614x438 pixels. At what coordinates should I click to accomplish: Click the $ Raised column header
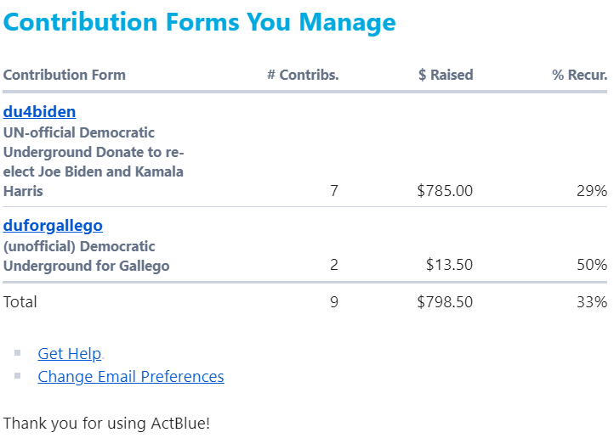pos(446,75)
